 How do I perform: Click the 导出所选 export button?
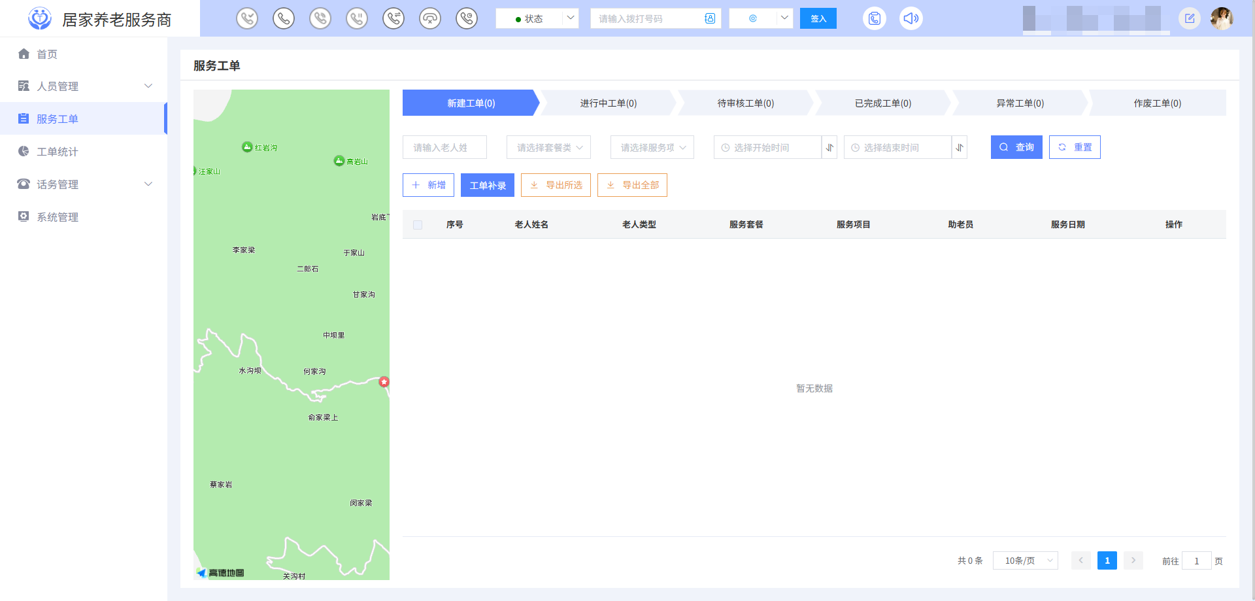tap(556, 185)
